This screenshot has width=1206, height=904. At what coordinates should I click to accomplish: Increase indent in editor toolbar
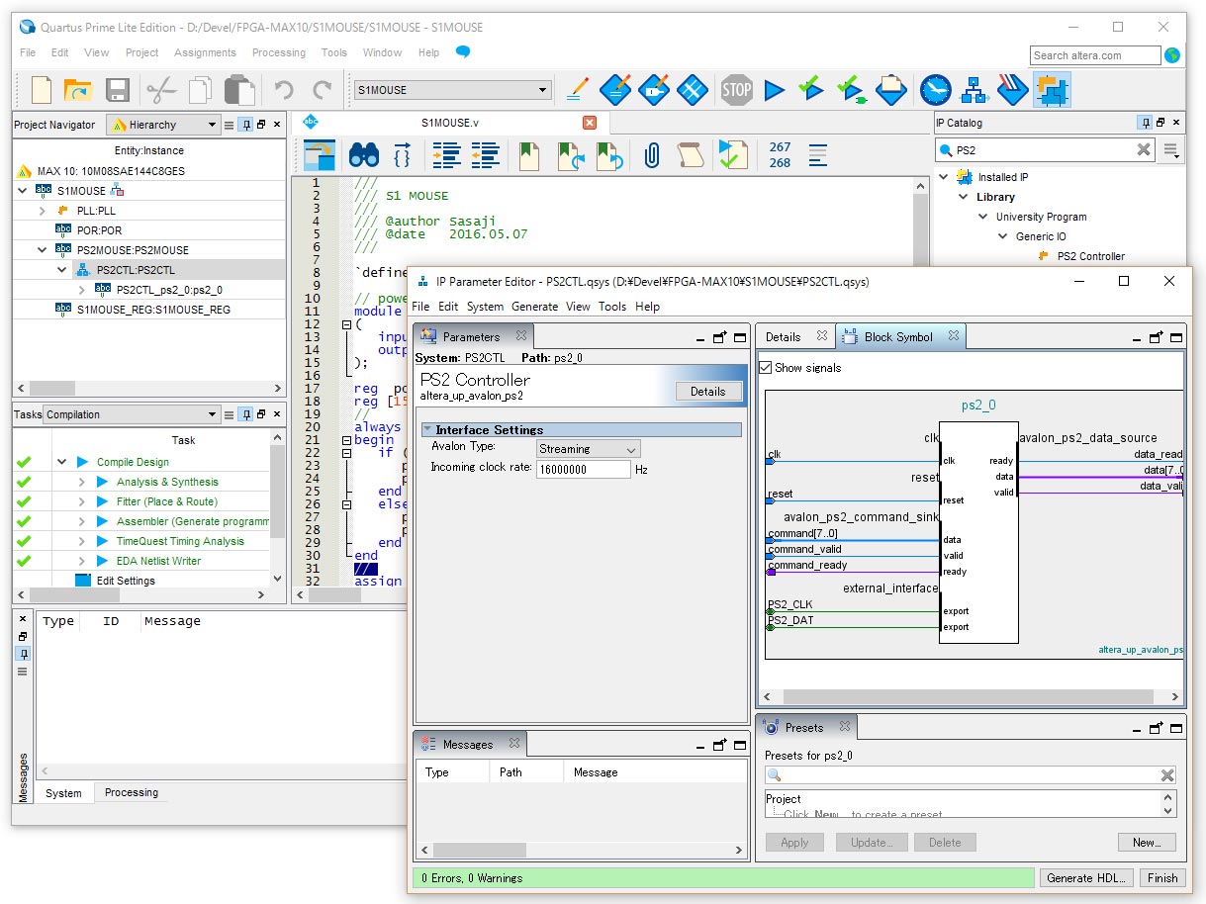click(447, 155)
